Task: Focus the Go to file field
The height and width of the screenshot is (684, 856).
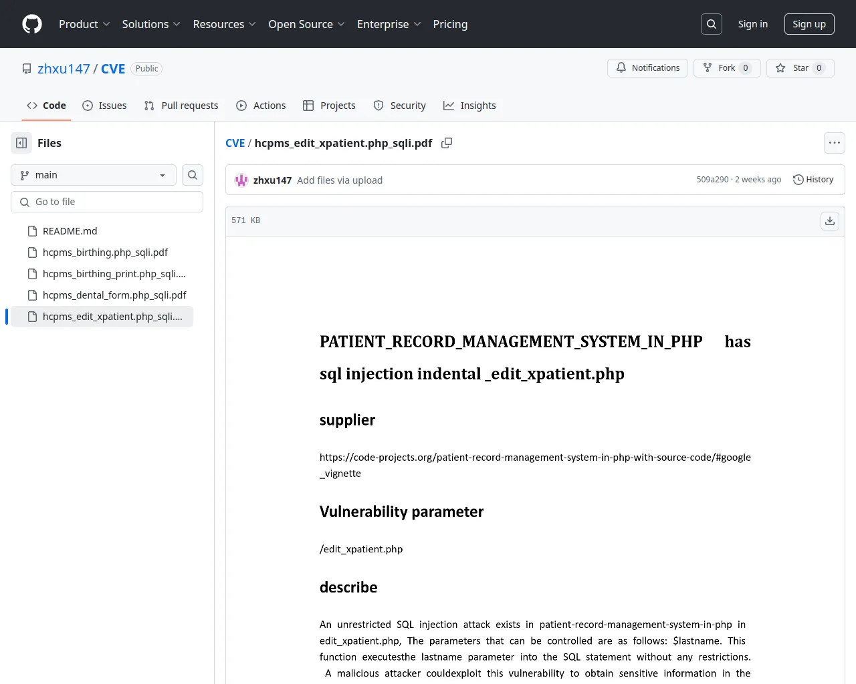Action: (107, 202)
